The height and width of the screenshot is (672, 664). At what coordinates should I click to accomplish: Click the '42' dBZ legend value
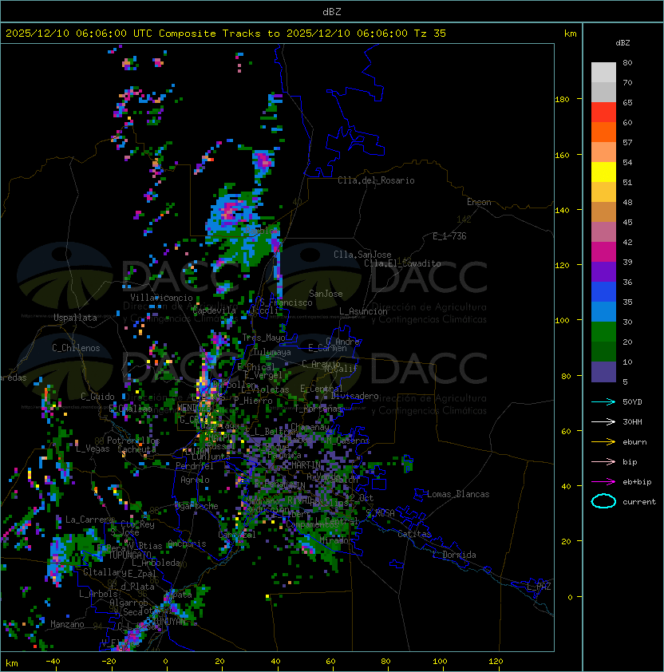click(x=627, y=242)
